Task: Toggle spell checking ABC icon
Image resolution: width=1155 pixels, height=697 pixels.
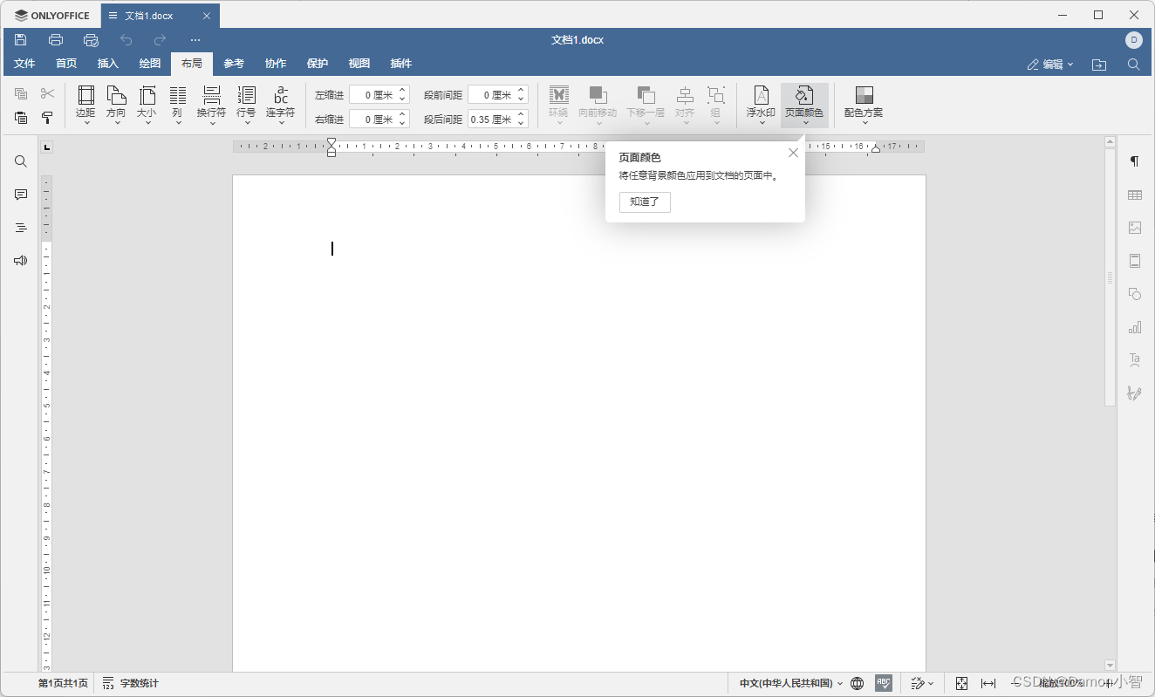Action: tap(884, 683)
